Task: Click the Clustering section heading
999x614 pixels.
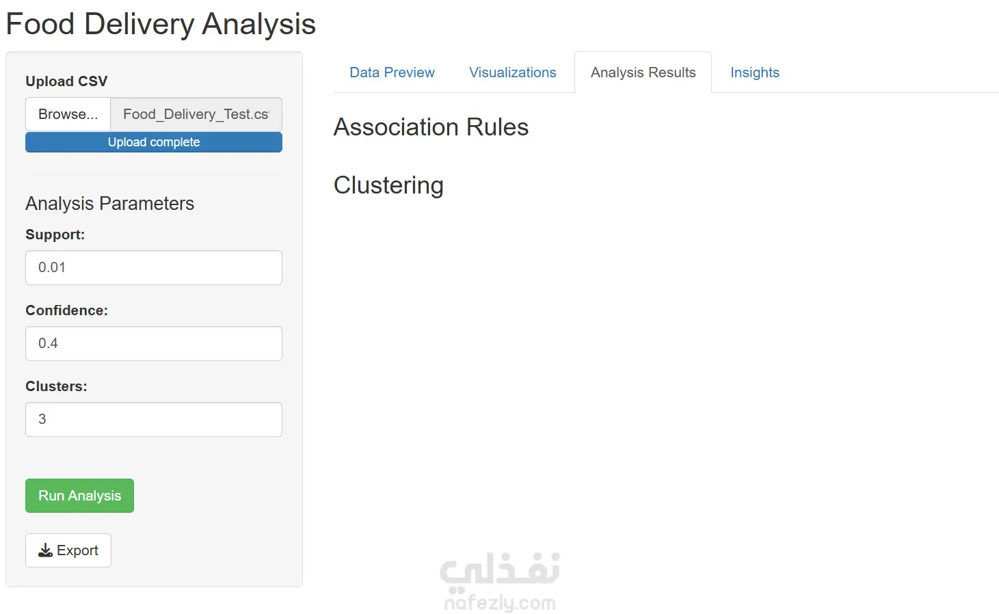Action: click(388, 185)
